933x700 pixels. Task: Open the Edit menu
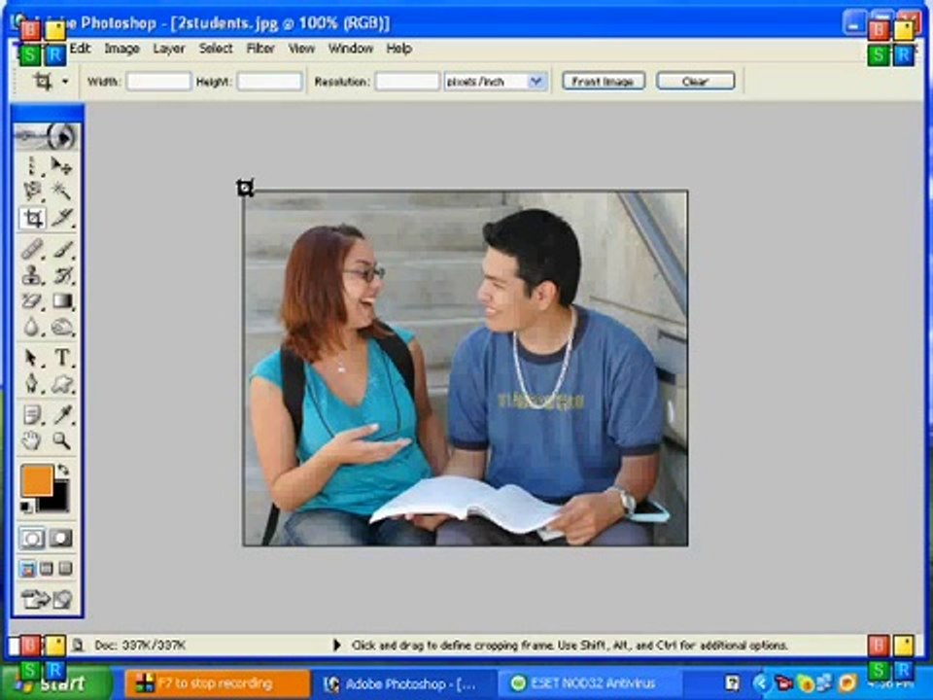[x=81, y=49]
